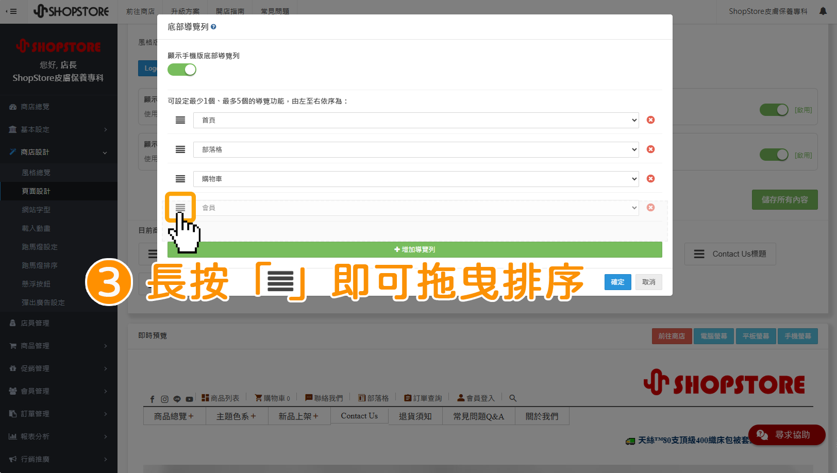Click 升級方案 in top navigation
The width and height of the screenshot is (837, 473).
pyautogui.click(x=186, y=11)
